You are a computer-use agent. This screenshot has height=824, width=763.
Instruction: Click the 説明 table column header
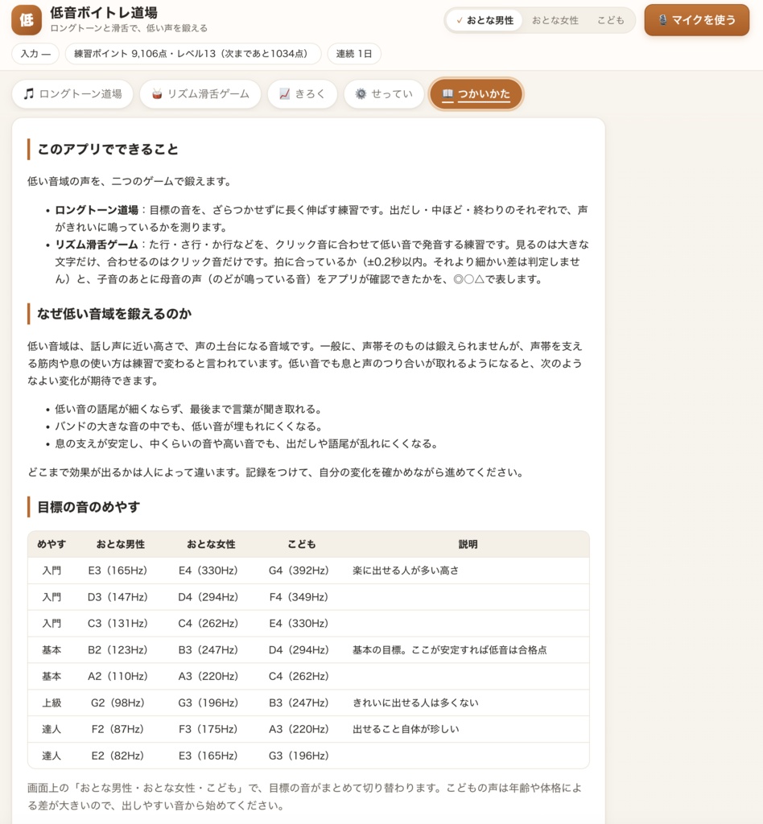point(468,544)
